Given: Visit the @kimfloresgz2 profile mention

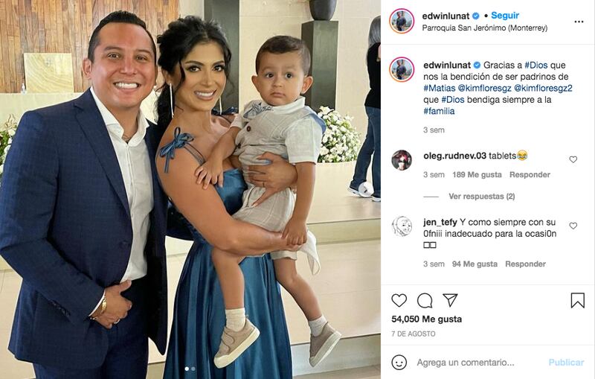Looking at the screenshot, I should [543, 88].
